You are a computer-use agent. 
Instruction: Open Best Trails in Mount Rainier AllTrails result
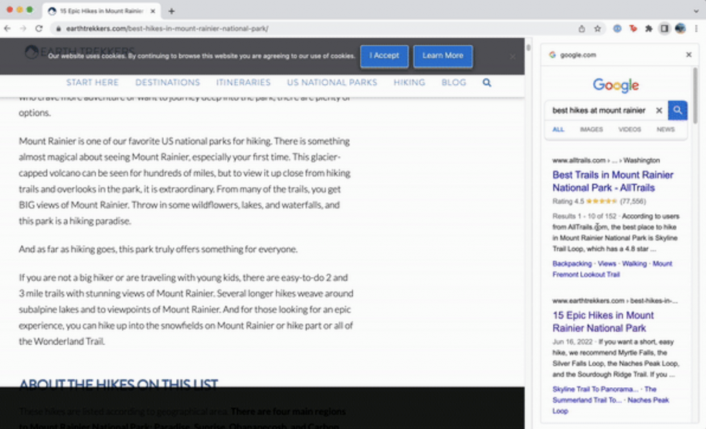613,181
